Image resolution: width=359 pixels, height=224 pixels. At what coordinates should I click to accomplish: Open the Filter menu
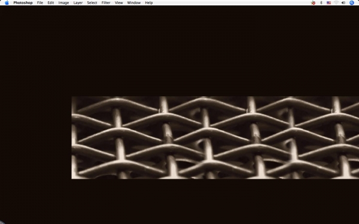tap(106, 3)
